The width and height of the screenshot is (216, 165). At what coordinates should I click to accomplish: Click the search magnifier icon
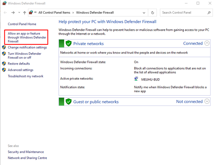pos(209,13)
